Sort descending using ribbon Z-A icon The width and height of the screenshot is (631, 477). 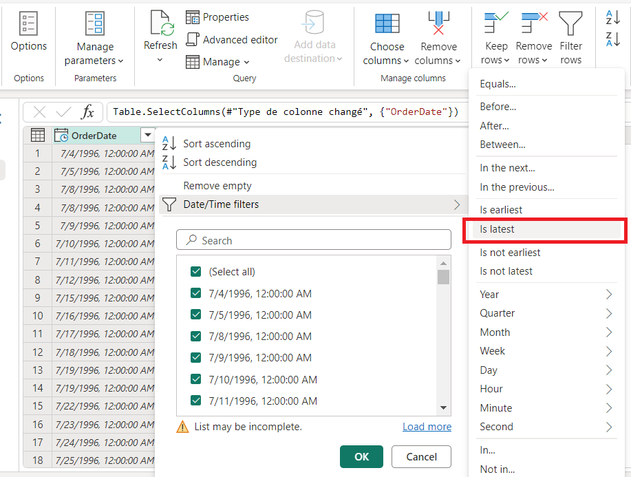613,39
